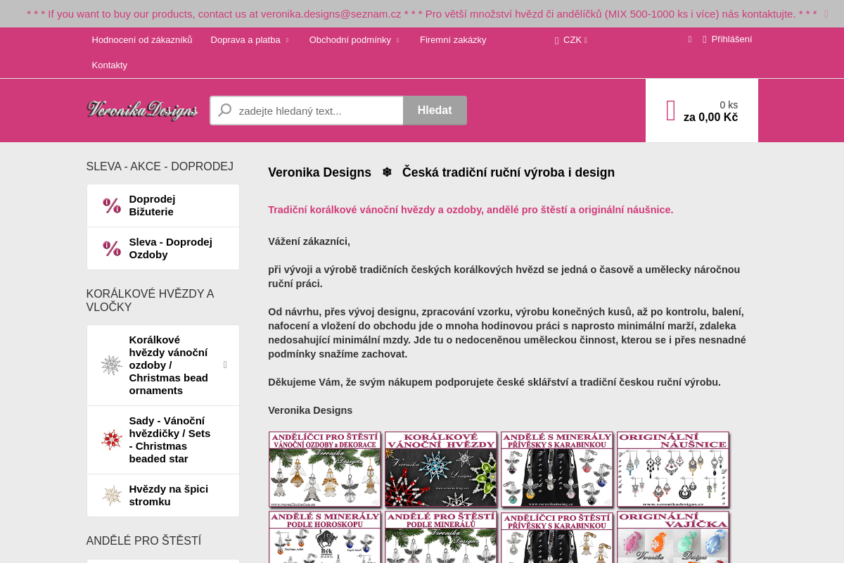Image resolution: width=844 pixels, height=563 pixels.
Task: Click the percent icon beside Sleva - Doprodej Ozdoby
Action: [111, 248]
